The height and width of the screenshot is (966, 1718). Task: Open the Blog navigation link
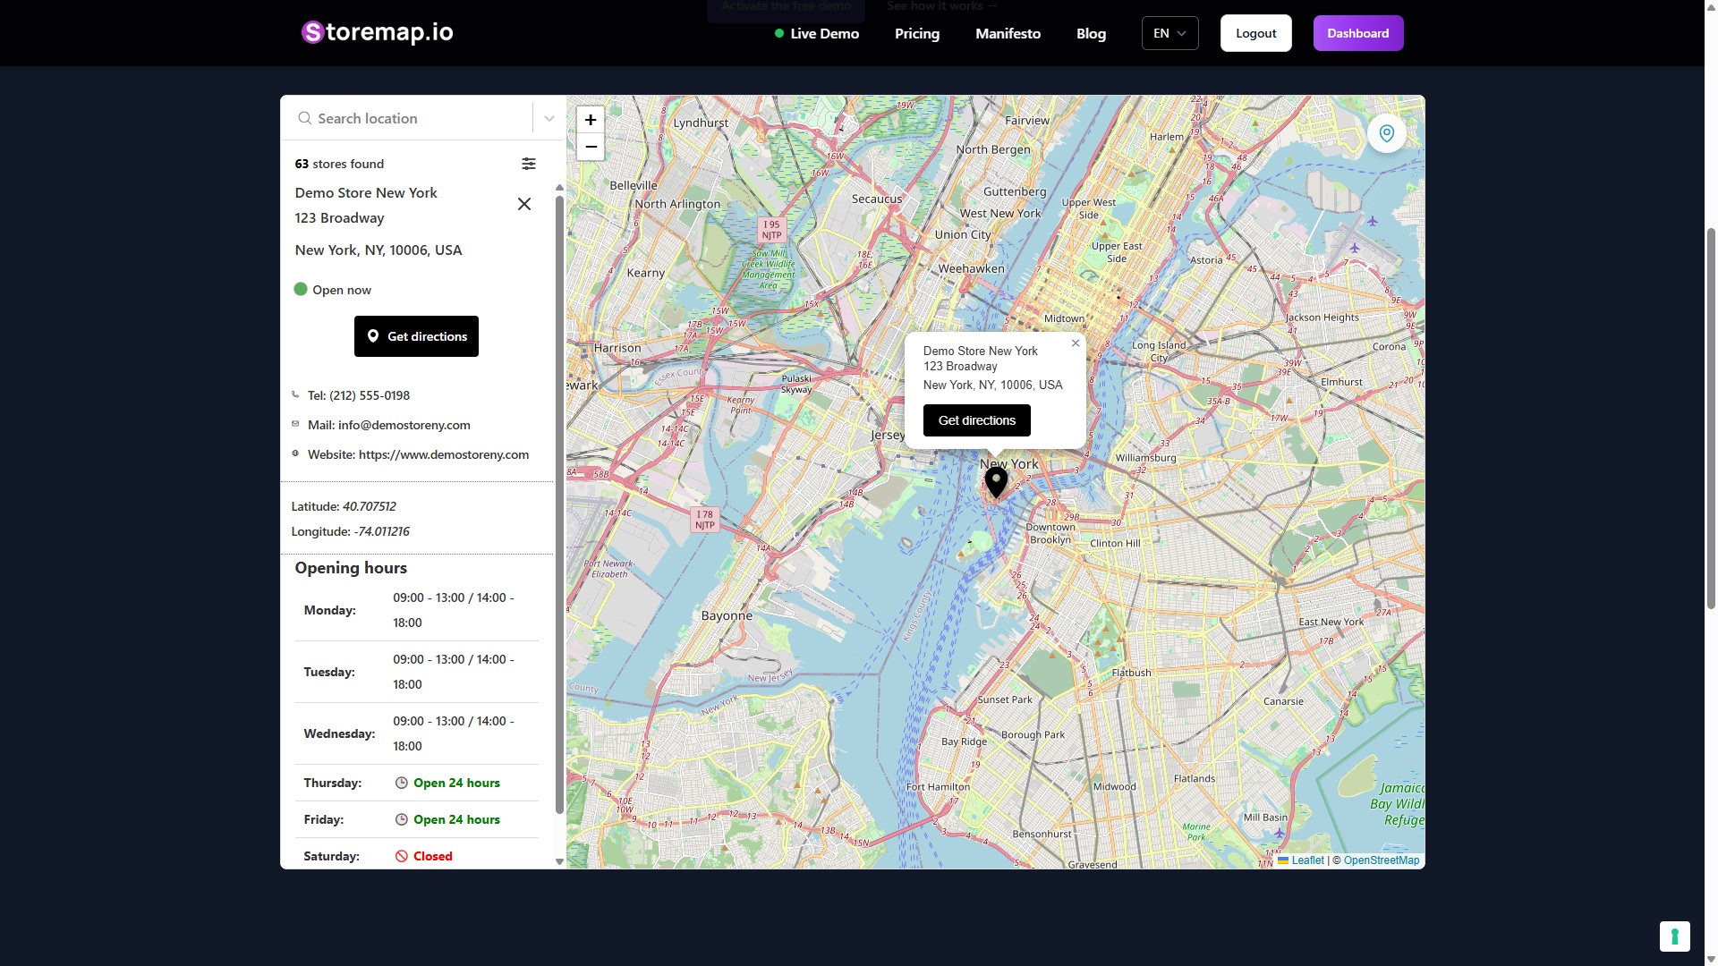pyautogui.click(x=1091, y=33)
